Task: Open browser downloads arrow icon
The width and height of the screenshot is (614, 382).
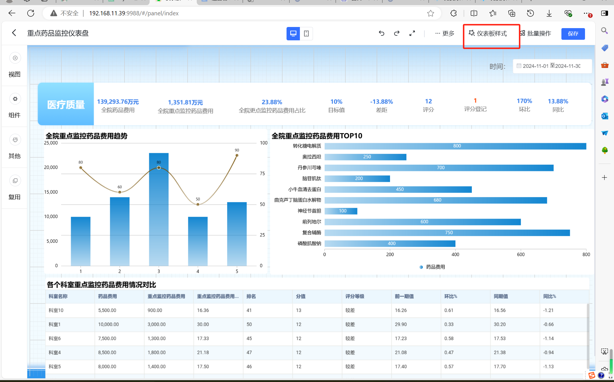Action: 549,13
